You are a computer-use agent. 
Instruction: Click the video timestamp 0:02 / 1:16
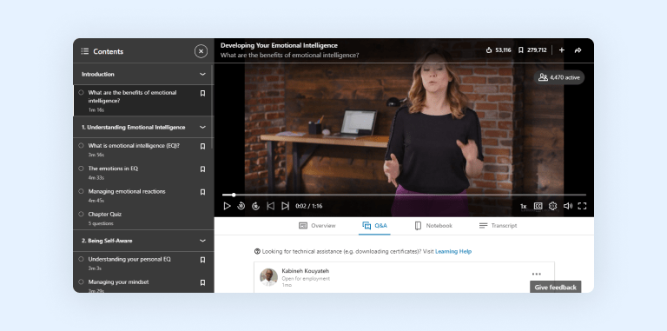pos(309,206)
